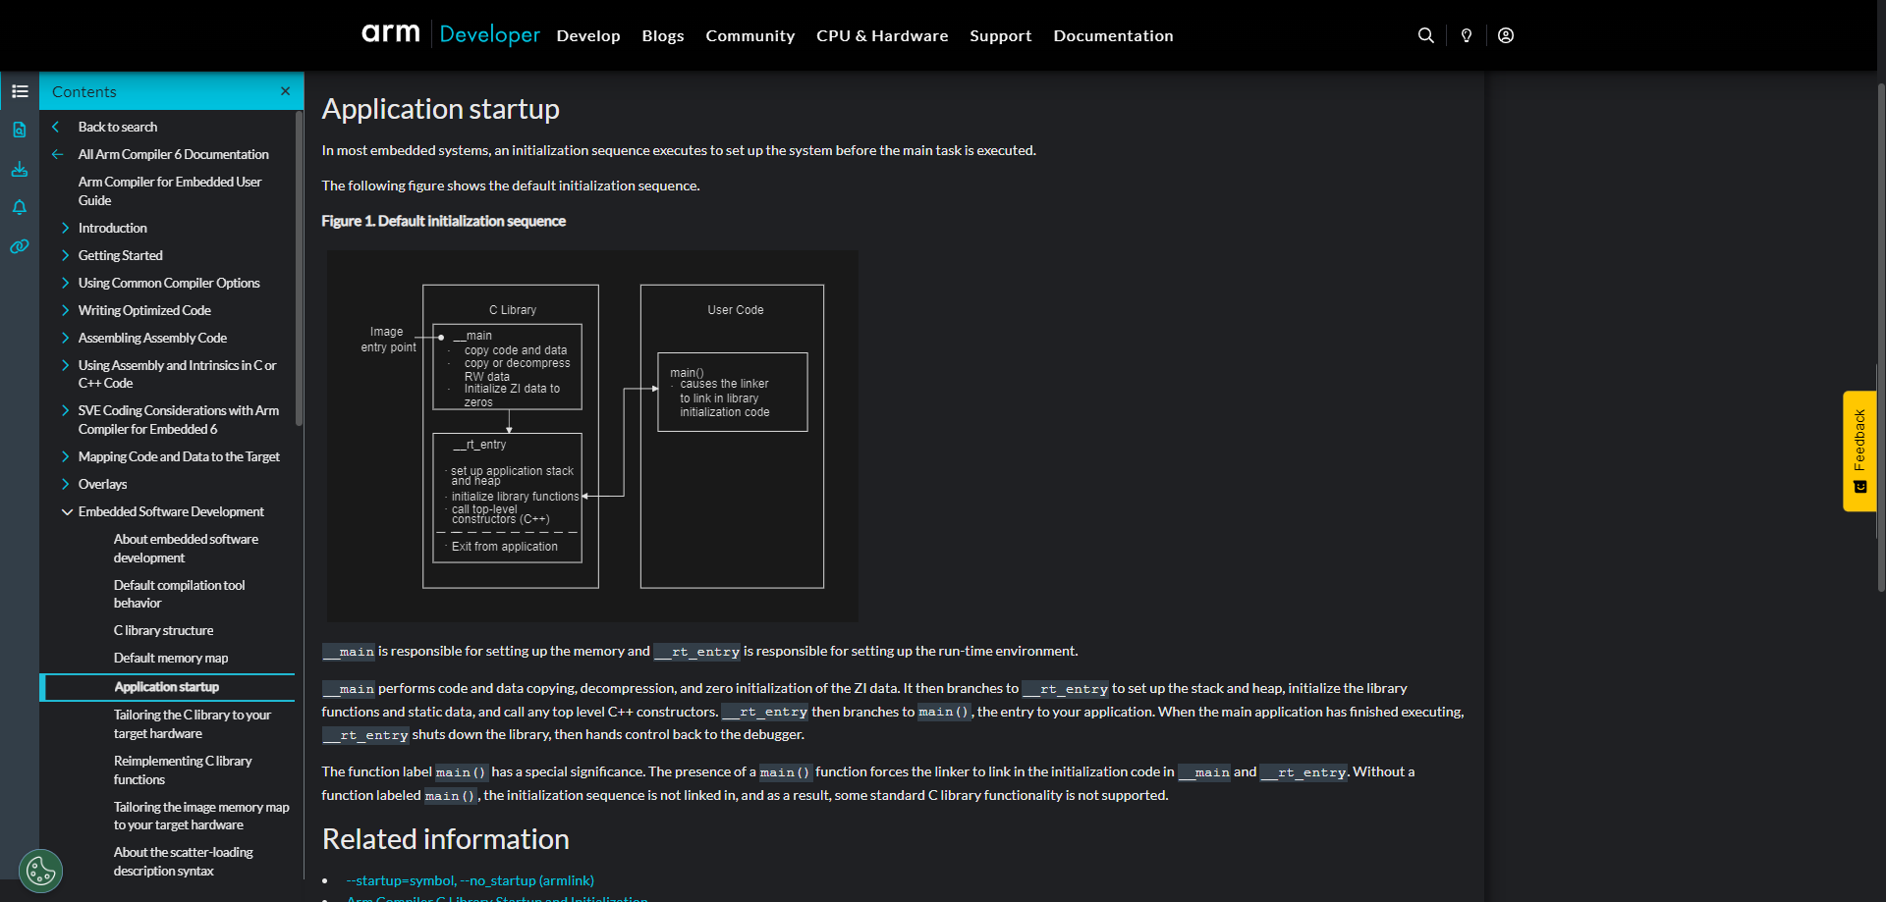Close the Contents panel with X
This screenshot has height=902, width=1886.
(x=286, y=91)
